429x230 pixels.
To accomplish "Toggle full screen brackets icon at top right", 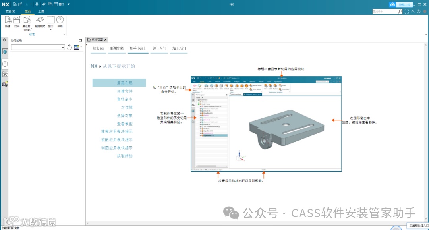I will pyautogui.click(x=407, y=11).
